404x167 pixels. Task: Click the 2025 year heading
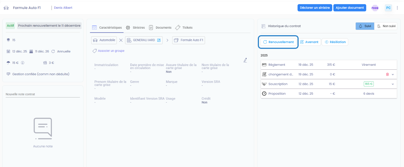264,55
